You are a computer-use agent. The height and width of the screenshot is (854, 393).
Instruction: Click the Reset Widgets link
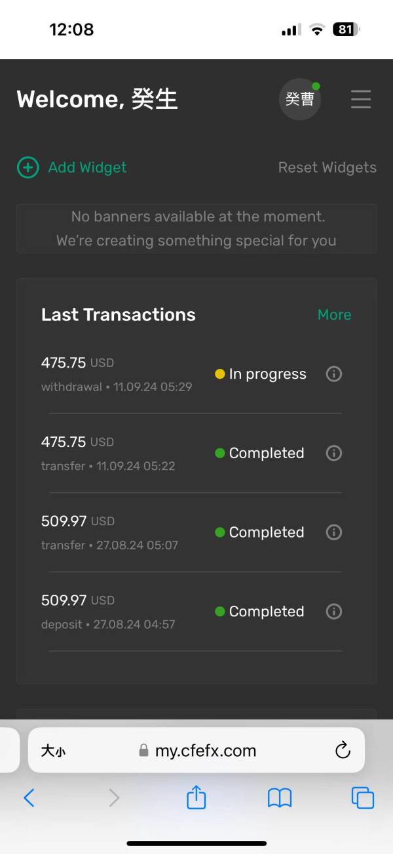click(x=327, y=167)
